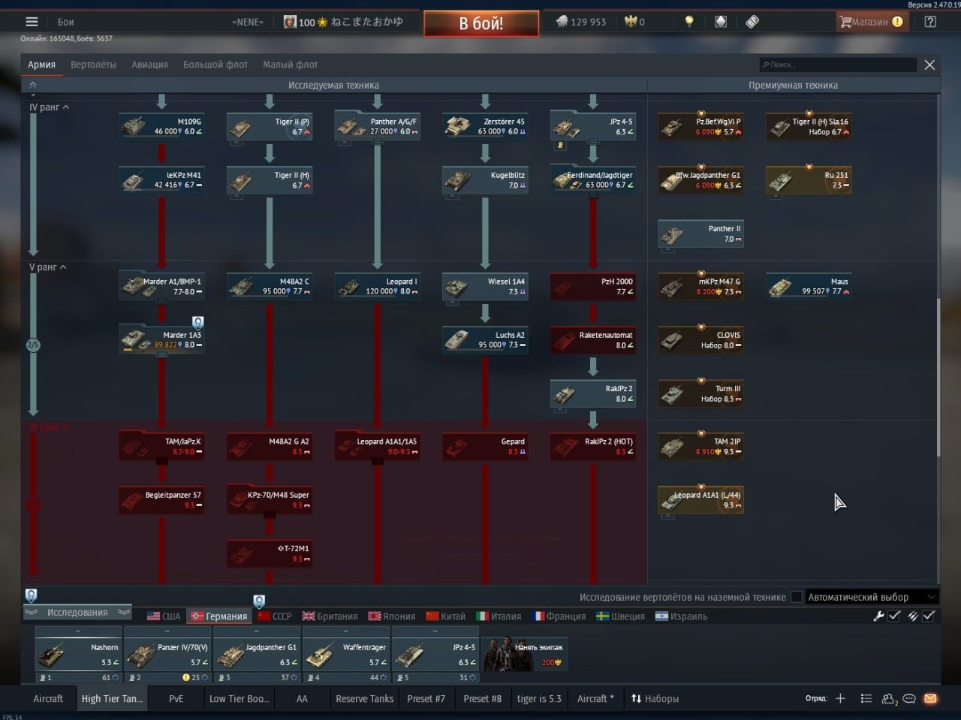Click the research tree vertical scrollbar
961x720 pixels.
pos(938,377)
